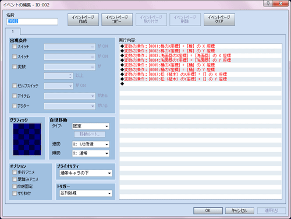Click the first スイッチ ellipsis field
The width and height of the screenshot is (291, 219).
coord(70,47)
